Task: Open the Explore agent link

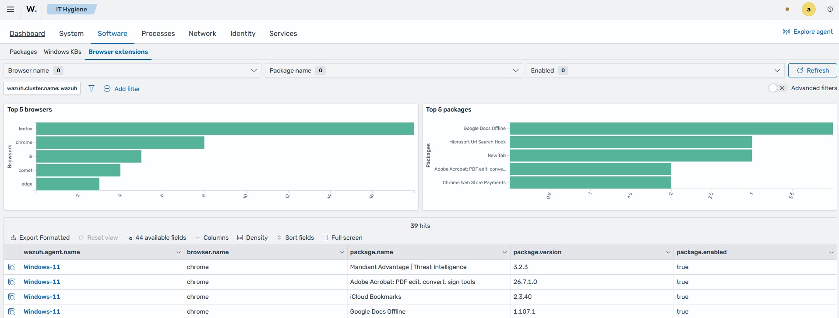Action: point(808,31)
